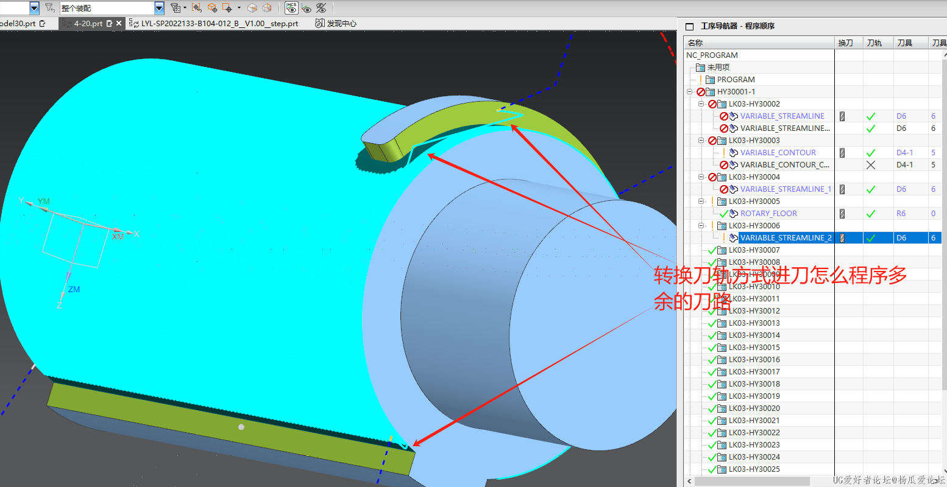Screen dimensions: 947x487
Task: Select the LK03-HY30021 group
Action: pyautogui.click(x=754, y=421)
